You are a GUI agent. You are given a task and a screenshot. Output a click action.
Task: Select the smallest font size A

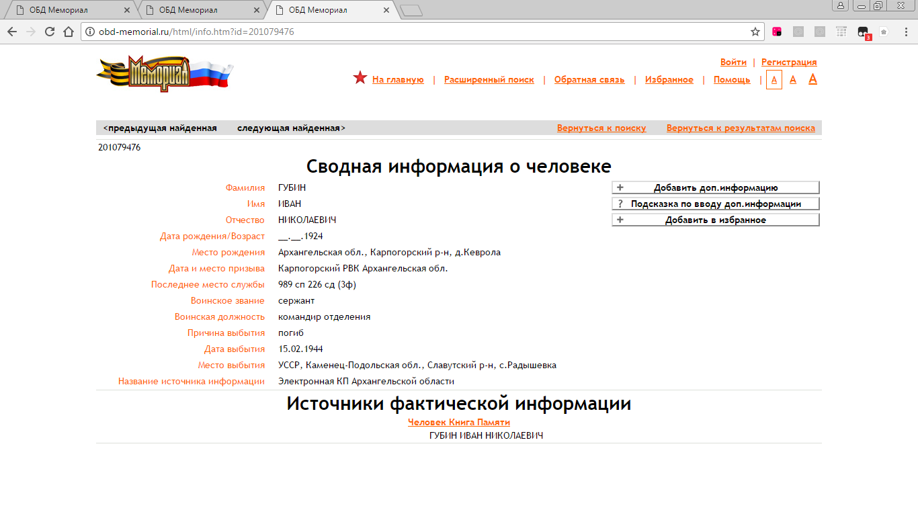774,80
